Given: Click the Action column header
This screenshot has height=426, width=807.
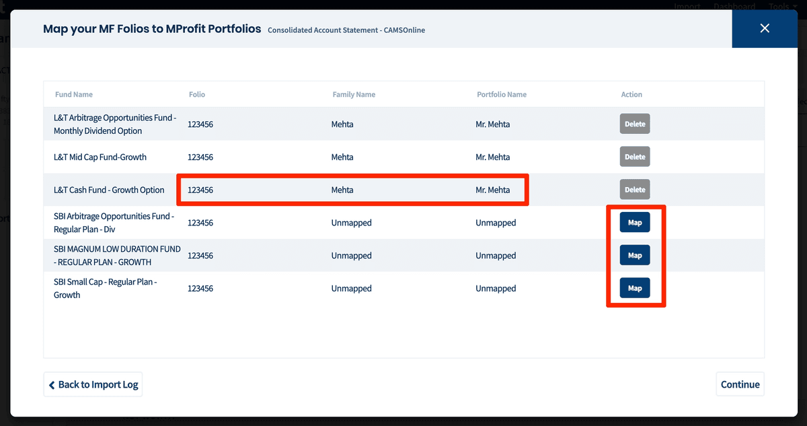Looking at the screenshot, I should (631, 94).
